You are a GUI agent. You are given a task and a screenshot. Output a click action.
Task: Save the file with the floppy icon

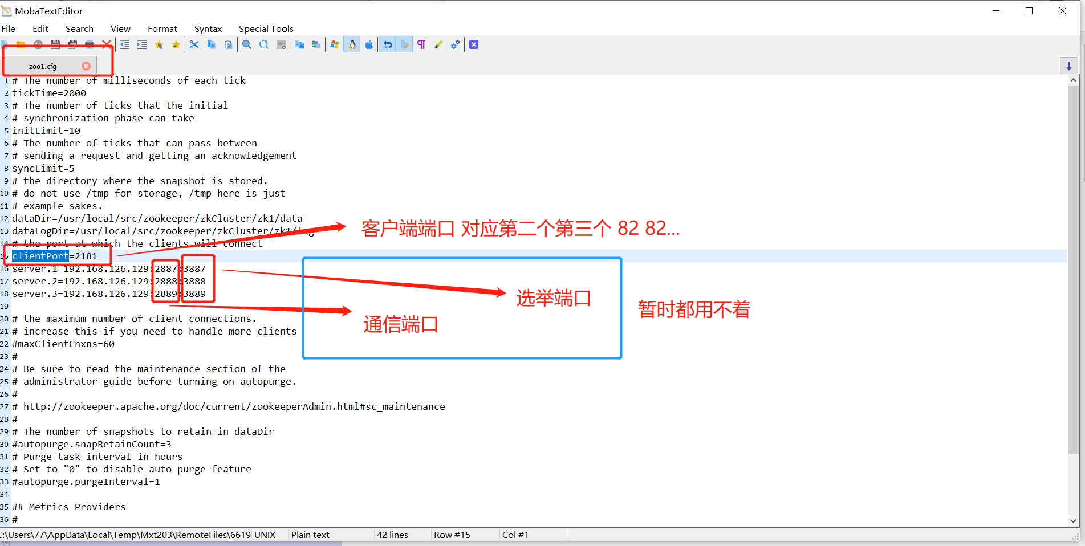[55, 44]
